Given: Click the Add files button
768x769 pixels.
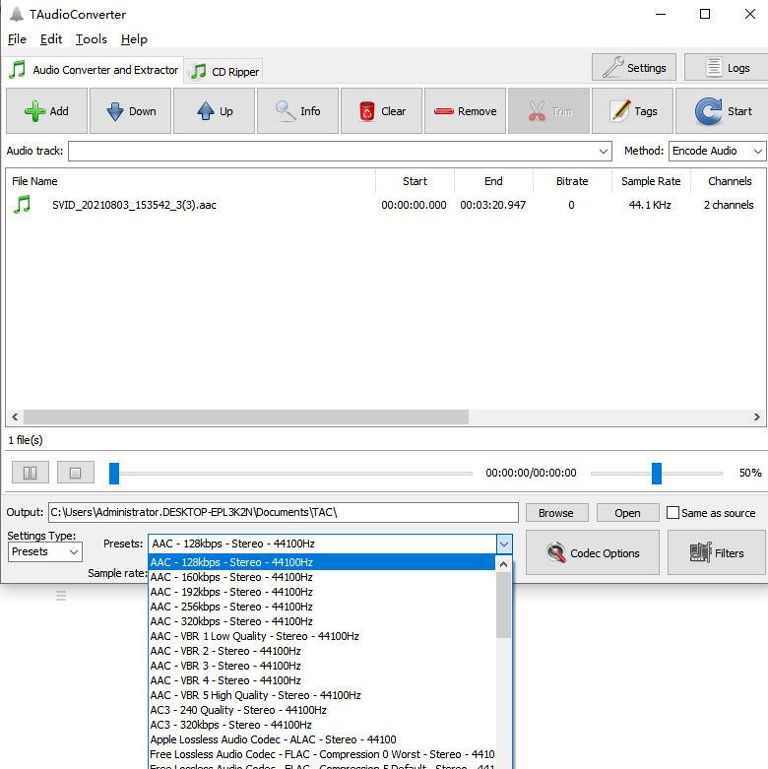Looking at the screenshot, I should [x=46, y=111].
